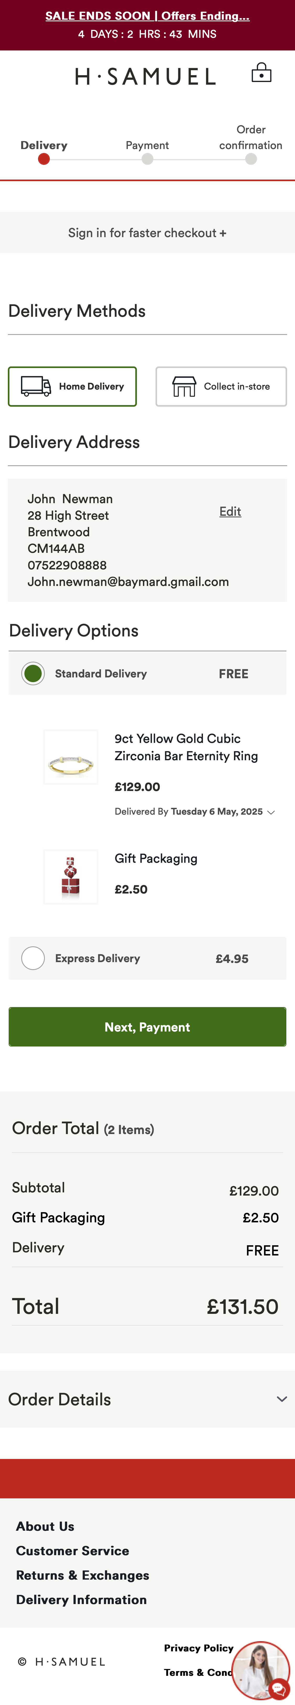Expand Sign in for faster checkout
Image resolution: width=295 pixels, height=1705 pixels.
click(147, 233)
